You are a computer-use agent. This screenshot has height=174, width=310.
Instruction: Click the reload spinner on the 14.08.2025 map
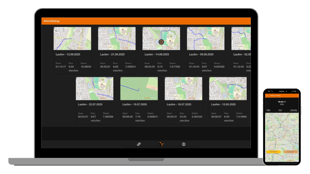161,42
